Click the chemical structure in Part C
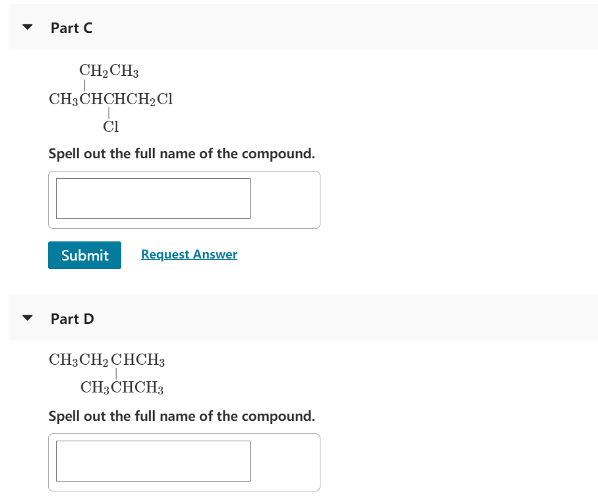Screen dimensions: 598x500 click(x=110, y=98)
